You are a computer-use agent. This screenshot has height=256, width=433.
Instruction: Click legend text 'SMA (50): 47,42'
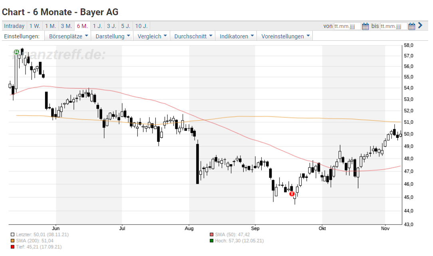click(x=232, y=234)
